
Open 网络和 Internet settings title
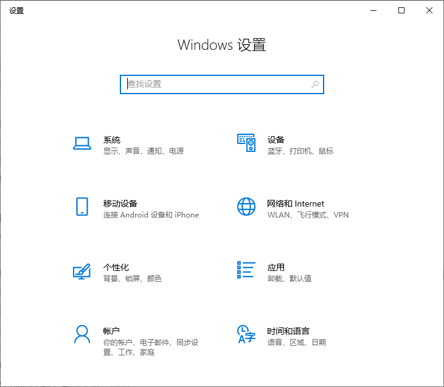coord(296,204)
